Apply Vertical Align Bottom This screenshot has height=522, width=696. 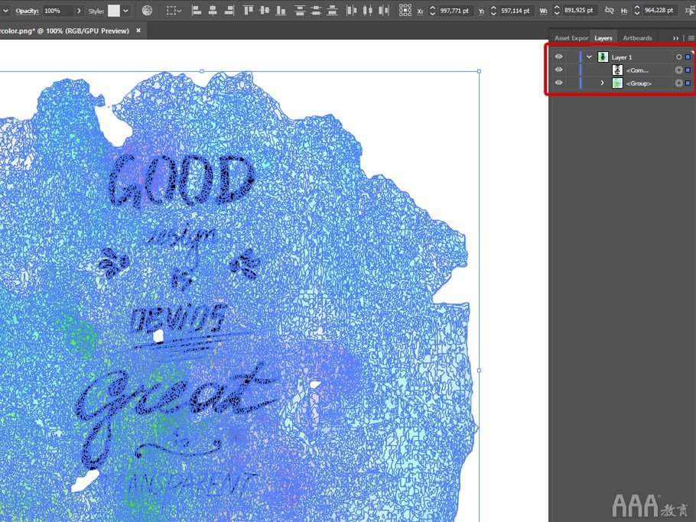(x=281, y=11)
